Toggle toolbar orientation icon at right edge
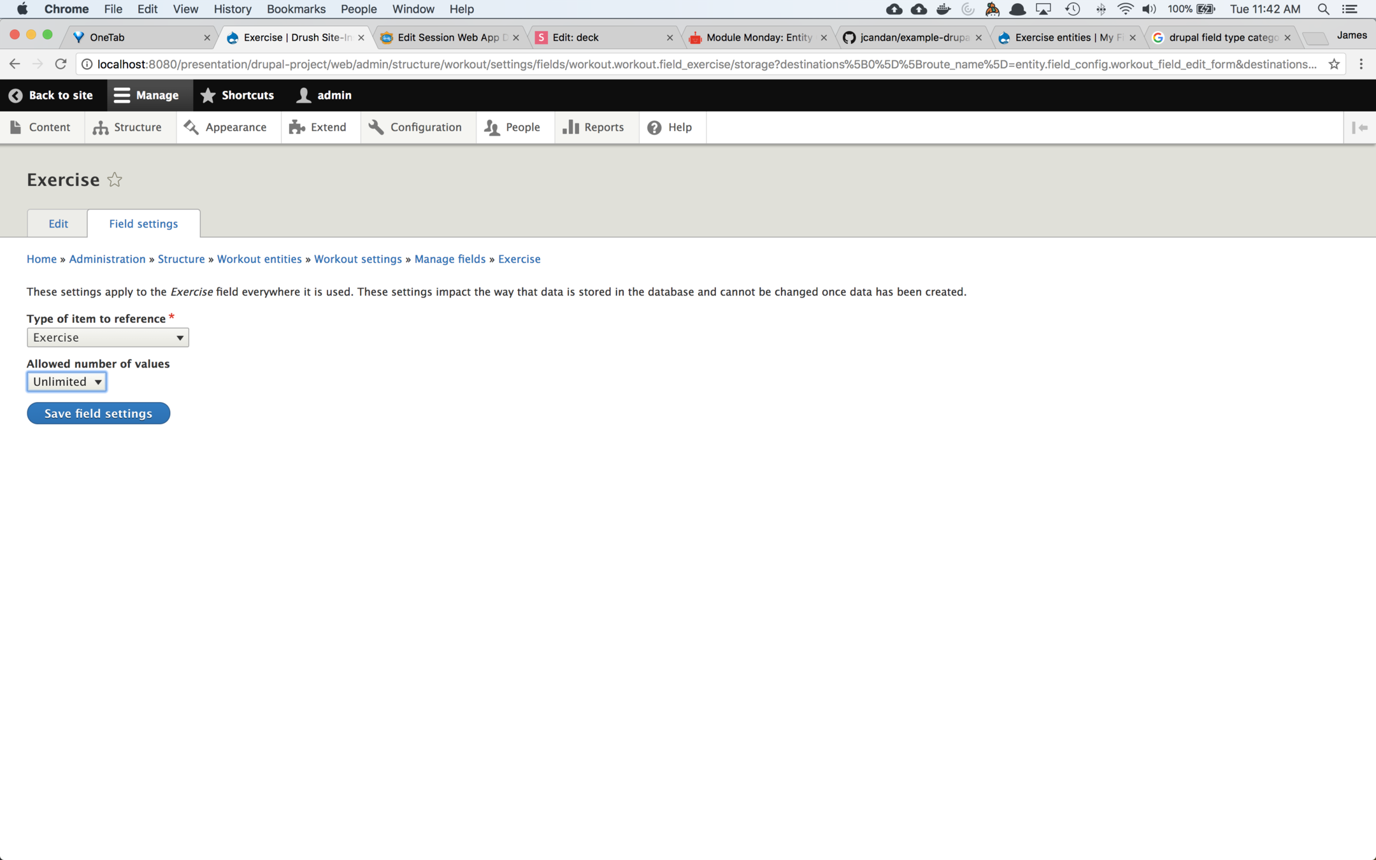 pyautogui.click(x=1359, y=127)
